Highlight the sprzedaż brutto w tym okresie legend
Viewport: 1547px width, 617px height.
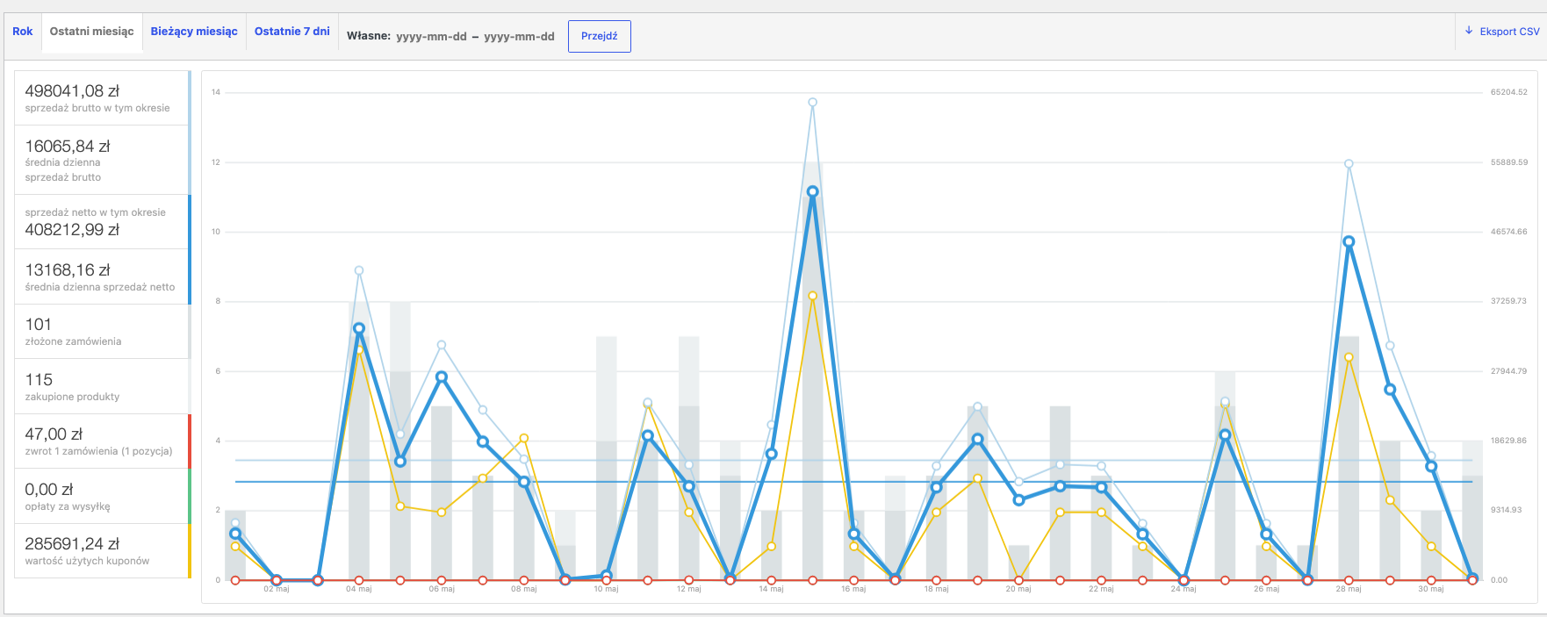tap(103, 98)
